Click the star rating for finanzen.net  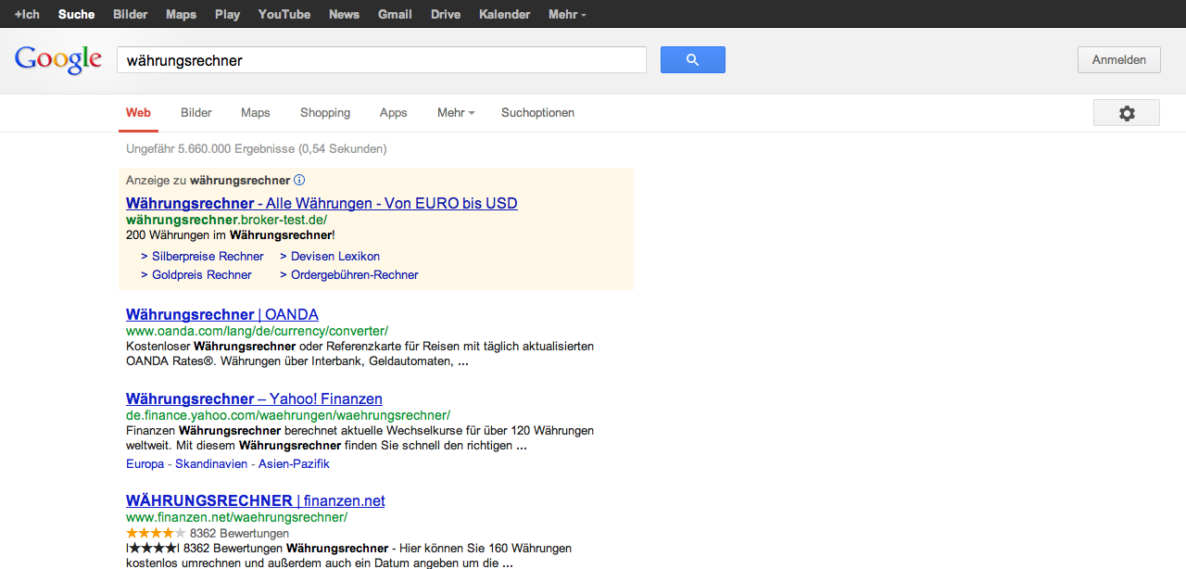pyautogui.click(x=156, y=534)
